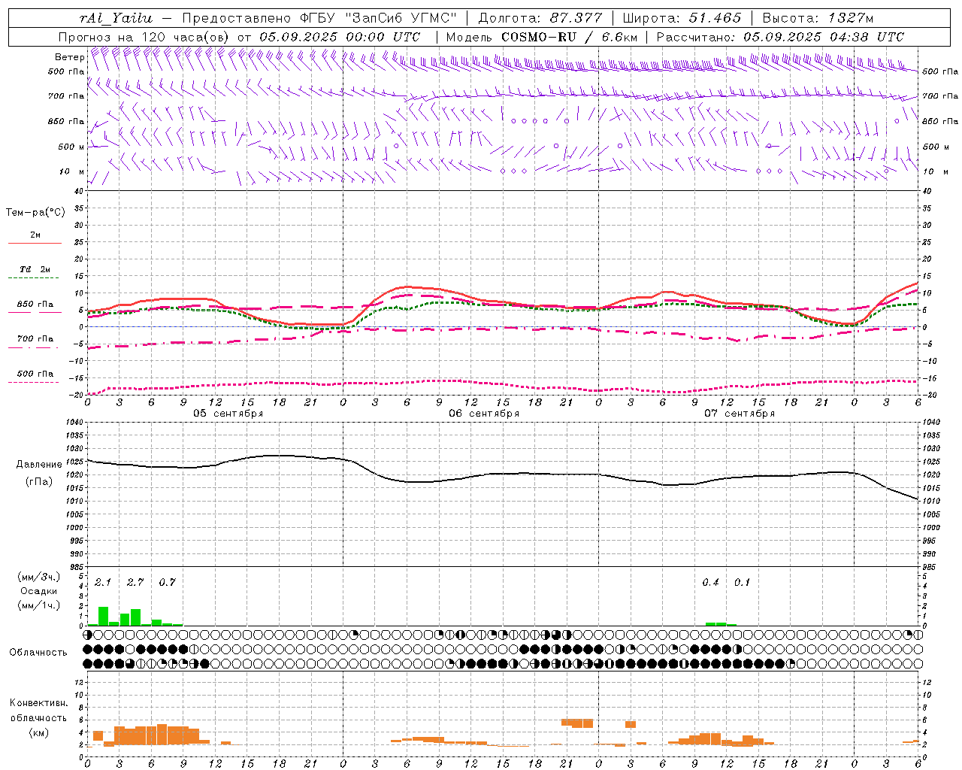Click the (гПа) unit under Давление

coord(39,482)
